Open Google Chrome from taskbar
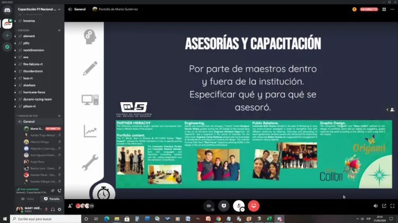Image resolution: width=398 pixels, height=223 pixels. point(218,219)
